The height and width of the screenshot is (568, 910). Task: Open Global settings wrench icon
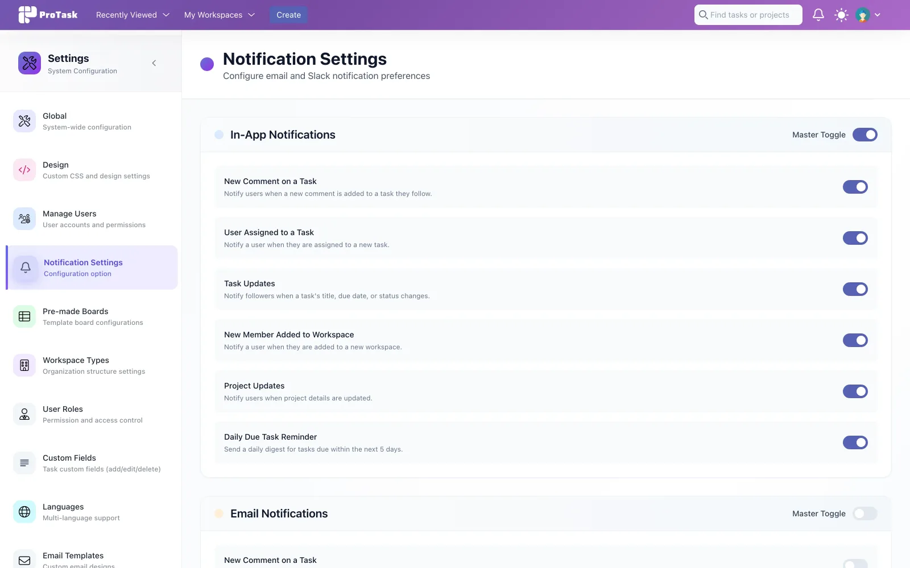click(24, 121)
